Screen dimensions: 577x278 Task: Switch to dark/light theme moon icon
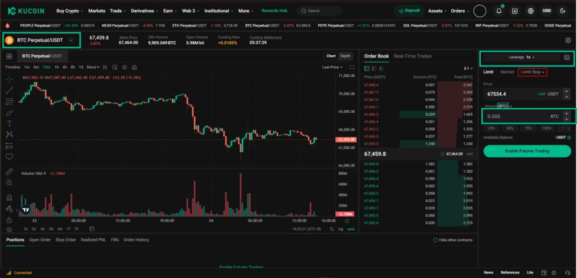562,11
